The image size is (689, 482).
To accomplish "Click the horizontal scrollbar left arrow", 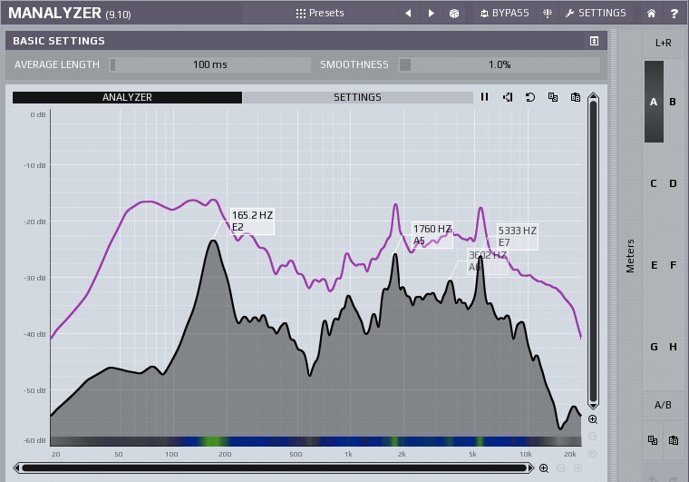I will tap(16, 467).
